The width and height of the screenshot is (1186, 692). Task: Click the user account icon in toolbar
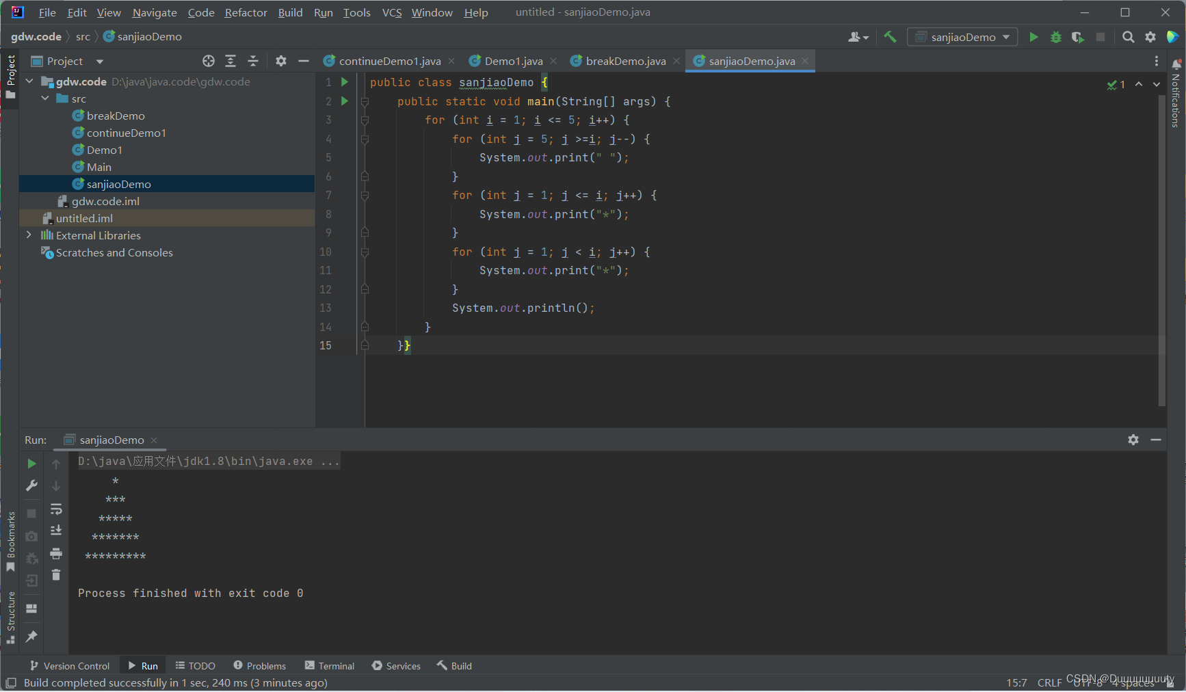coord(858,37)
